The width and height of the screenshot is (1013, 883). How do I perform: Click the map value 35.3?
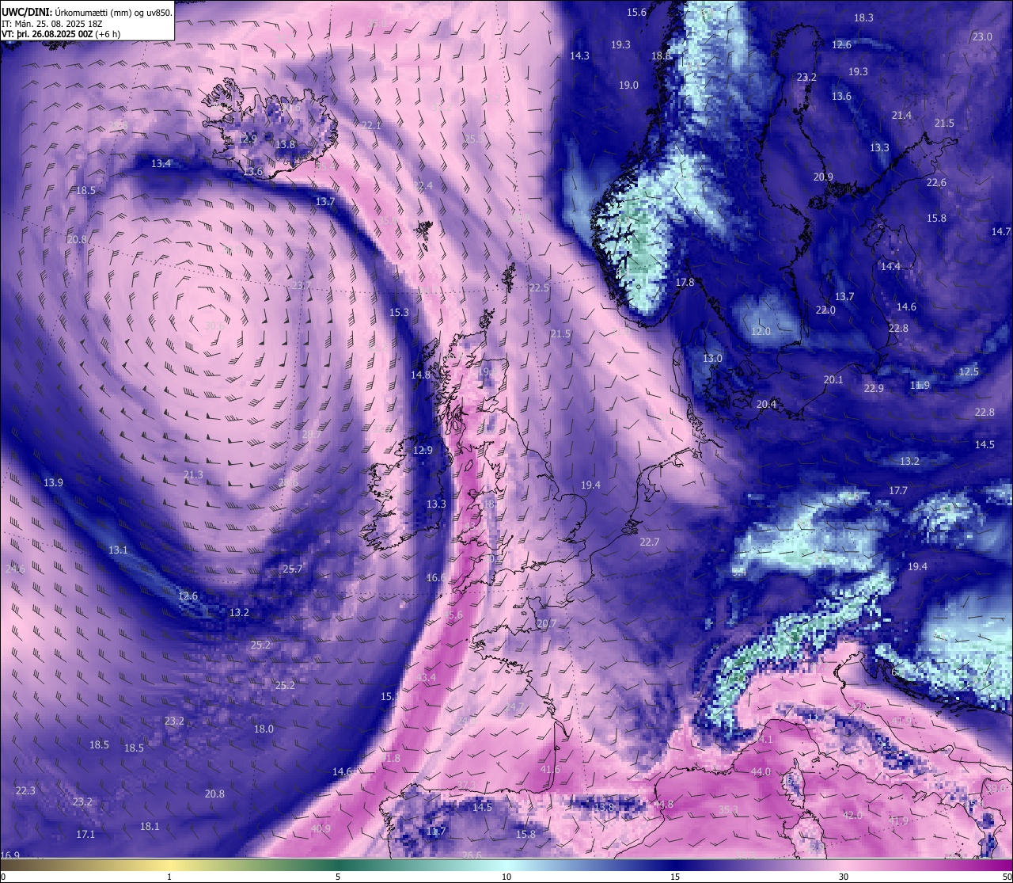pos(728,809)
